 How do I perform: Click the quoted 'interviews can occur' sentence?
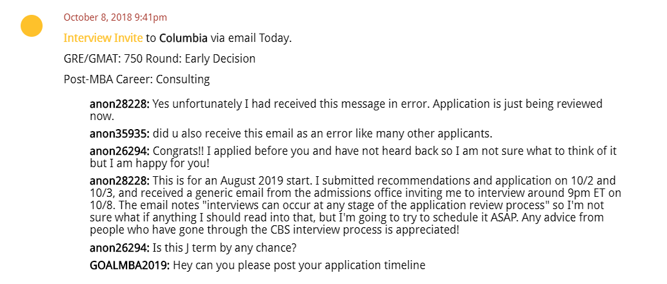tap(374, 206)
